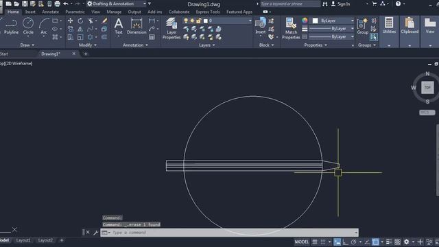Close the Drawing1 file tab
The width and height of the screenshot is (439, 247).
pos(73,54)
